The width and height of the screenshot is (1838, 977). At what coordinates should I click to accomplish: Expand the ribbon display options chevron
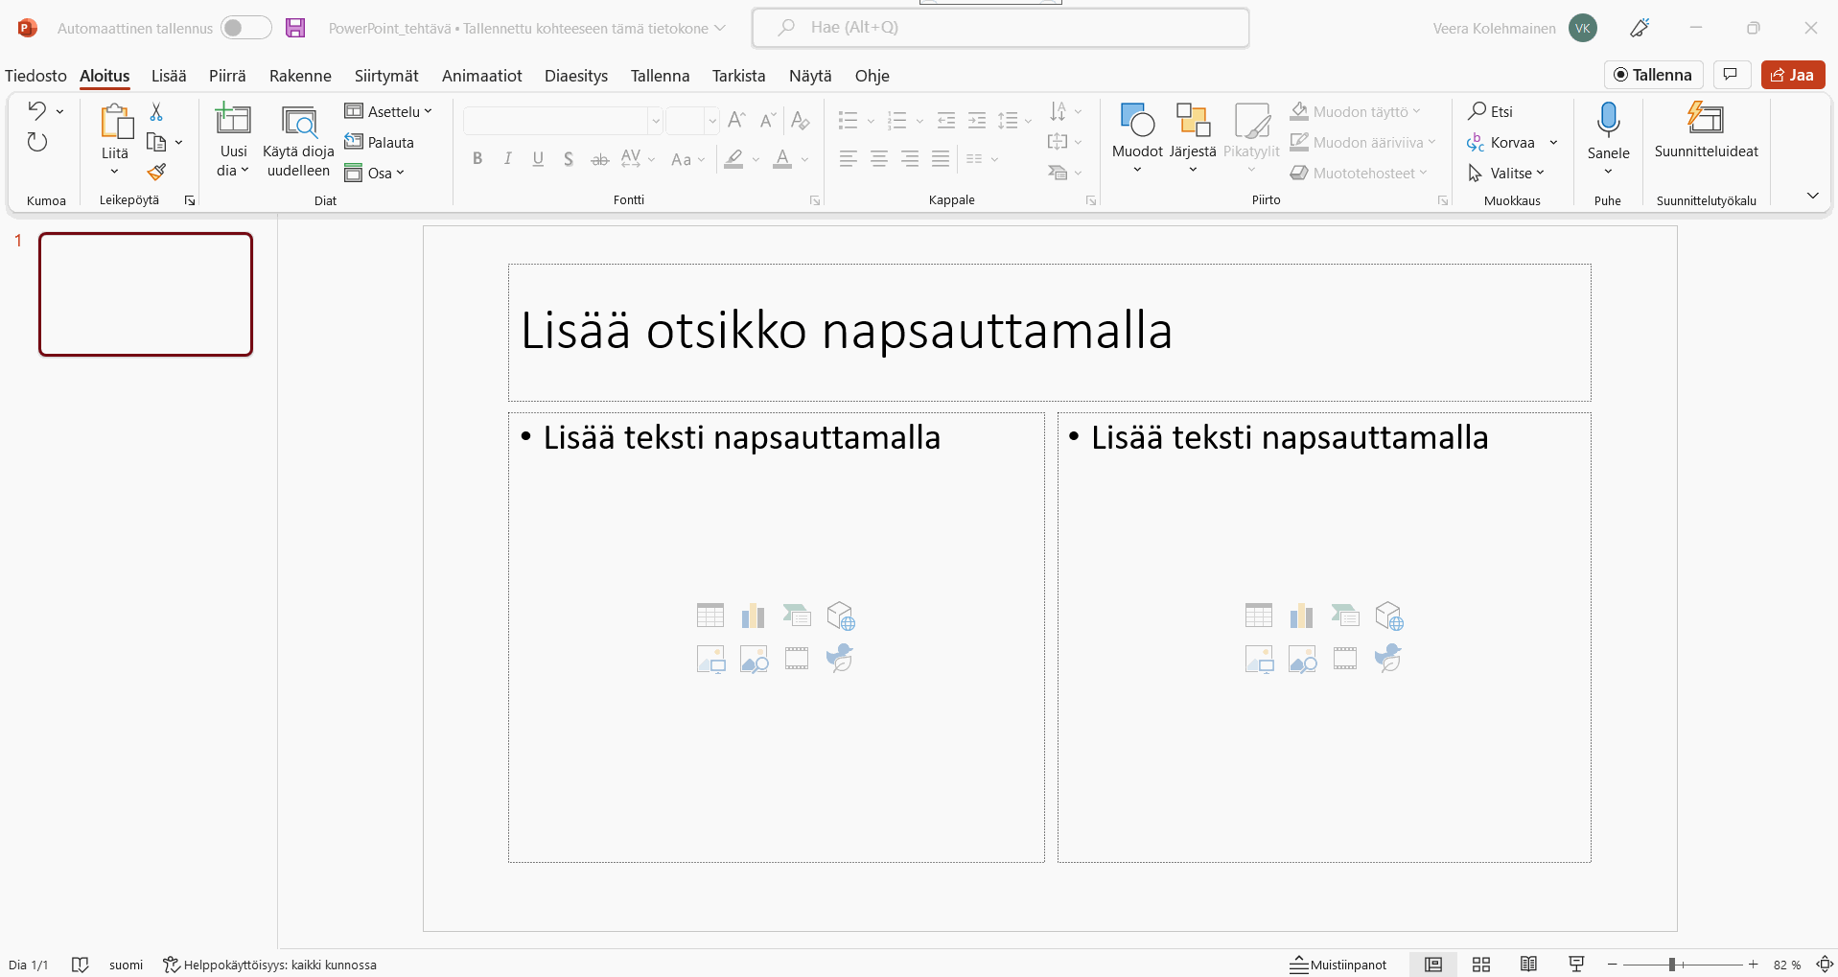tap(1813, 196)
